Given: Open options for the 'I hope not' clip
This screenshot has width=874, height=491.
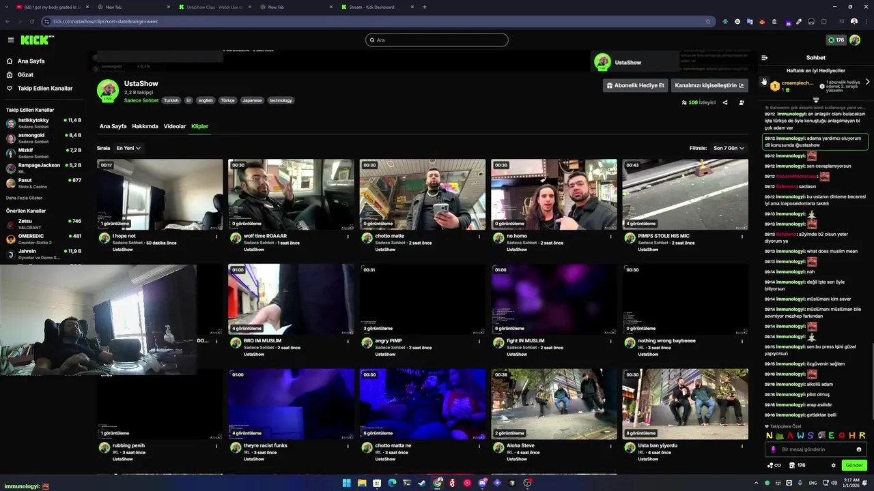Looking at the screenshot, I should tap(216, 237).
